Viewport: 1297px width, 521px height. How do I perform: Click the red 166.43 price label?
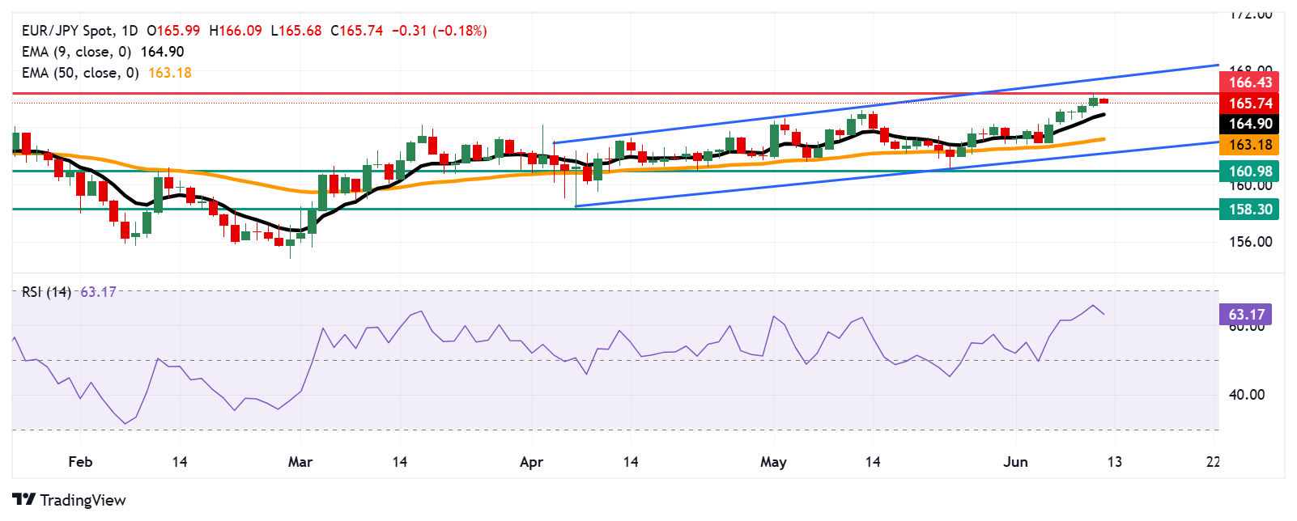pos(1250,83)
